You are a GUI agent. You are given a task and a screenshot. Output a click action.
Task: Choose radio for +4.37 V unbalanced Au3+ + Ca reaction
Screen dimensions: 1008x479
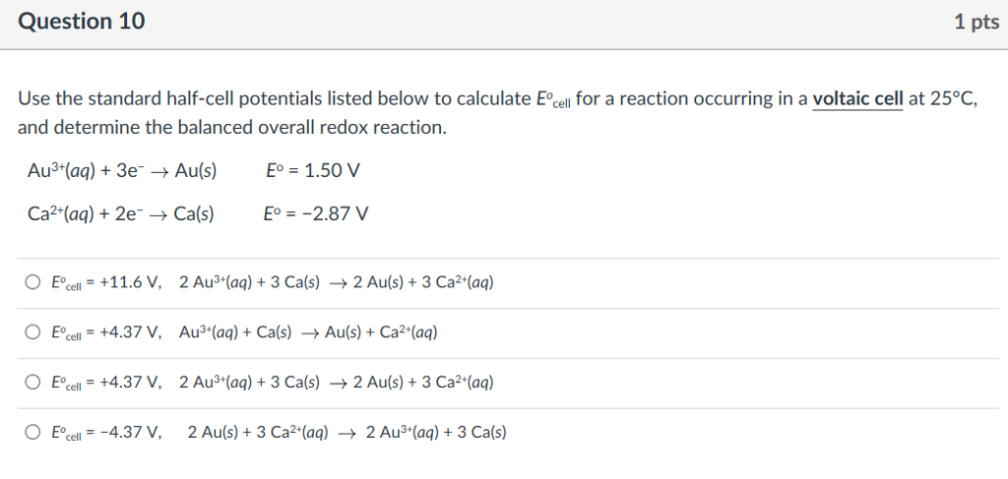point(32,333)
